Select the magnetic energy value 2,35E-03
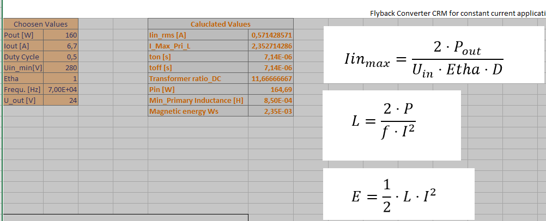 [271, 112]
